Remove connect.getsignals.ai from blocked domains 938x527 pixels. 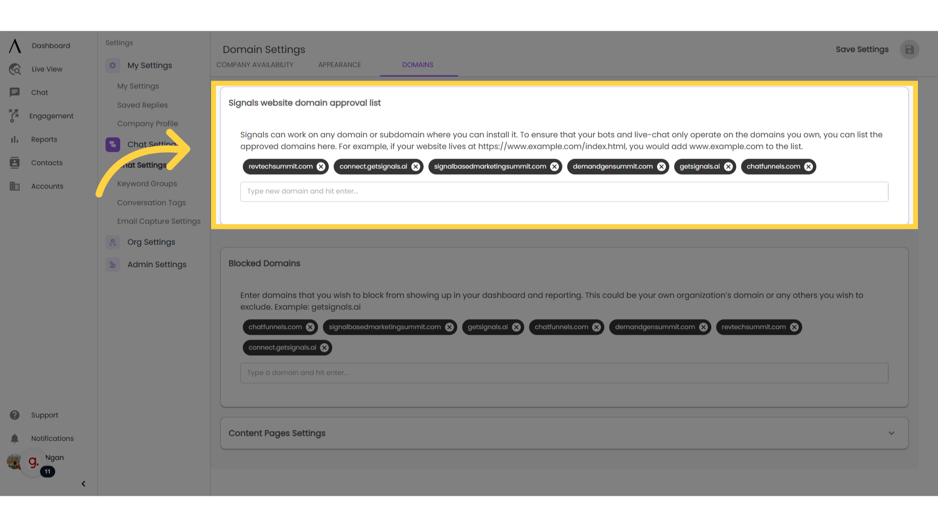click(x=325, y=347)
